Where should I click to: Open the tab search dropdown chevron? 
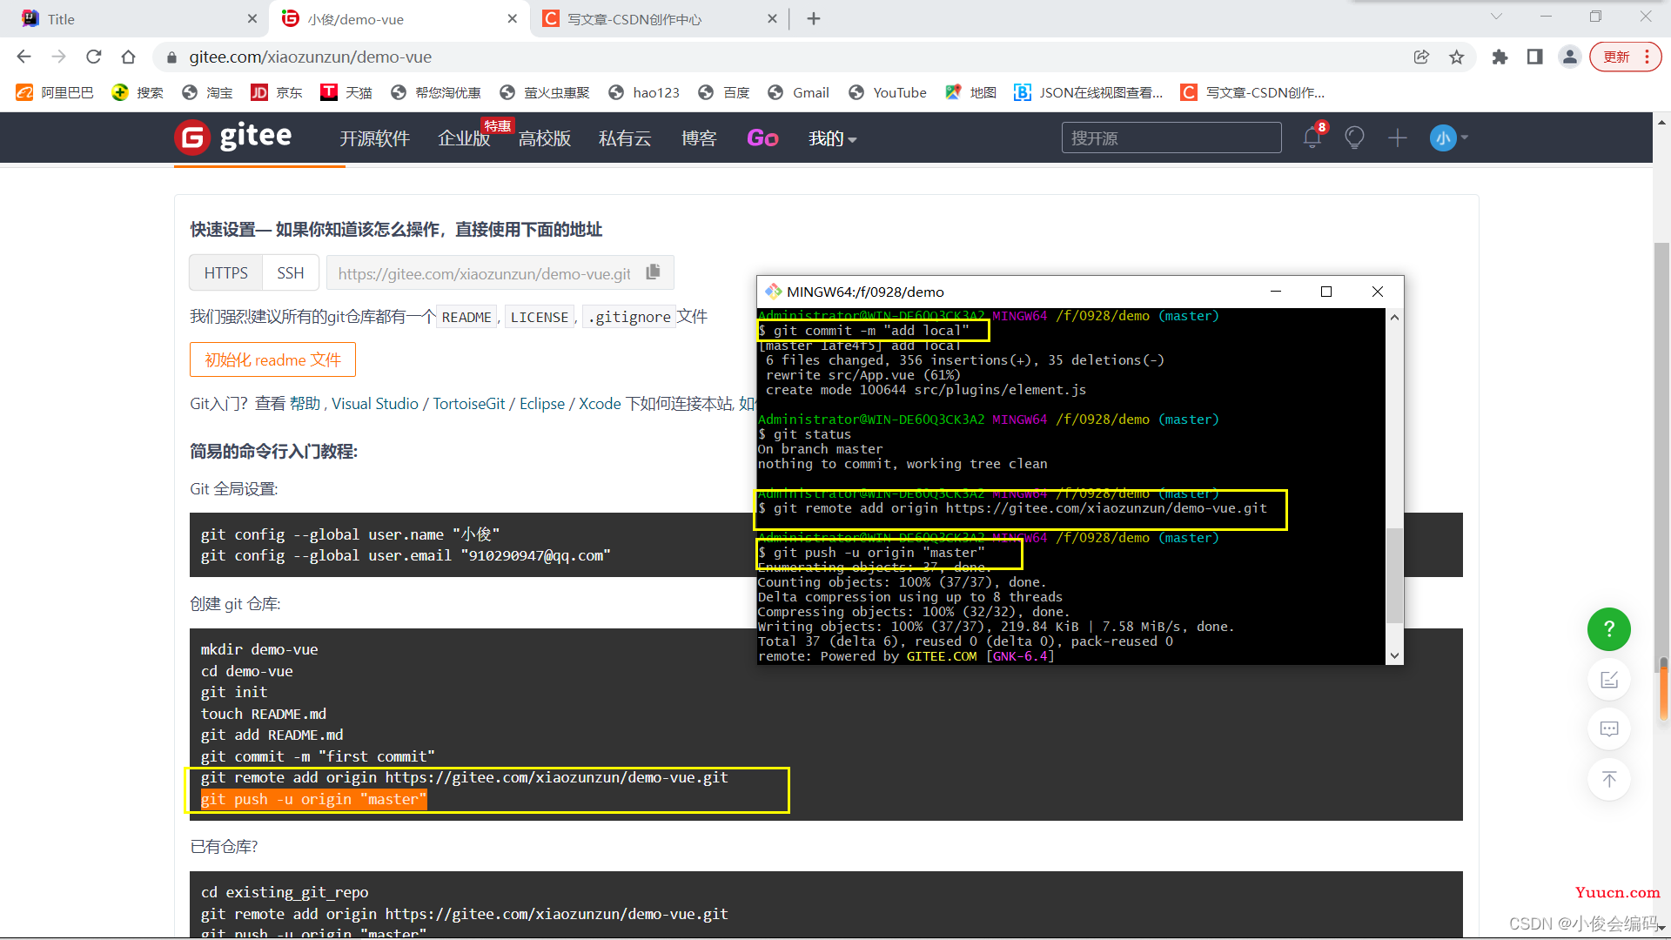1496,17
